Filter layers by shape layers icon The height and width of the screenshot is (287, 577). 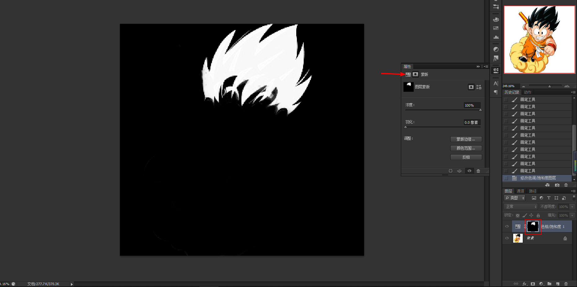click(556, 198)
